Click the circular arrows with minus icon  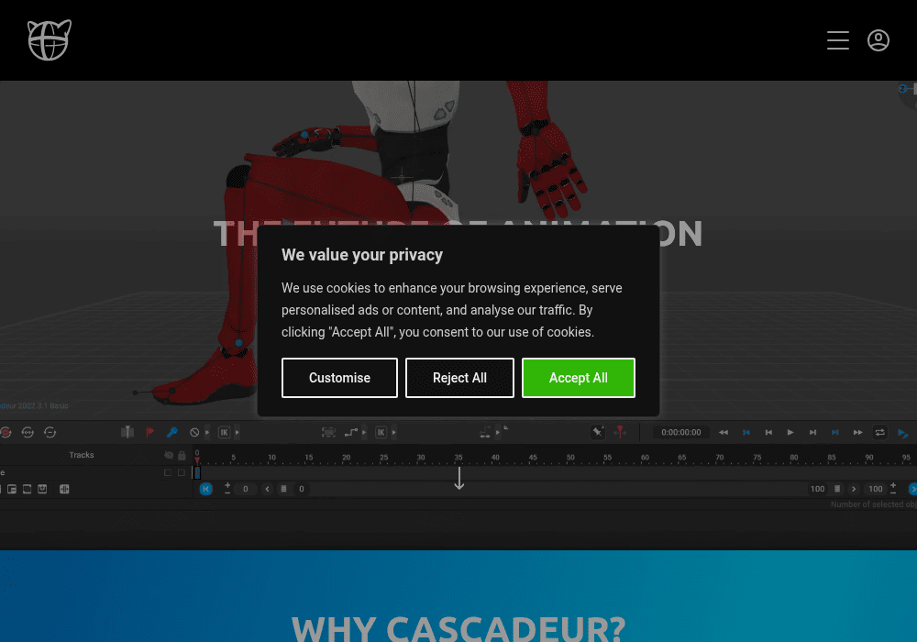[x=50, y=432]
